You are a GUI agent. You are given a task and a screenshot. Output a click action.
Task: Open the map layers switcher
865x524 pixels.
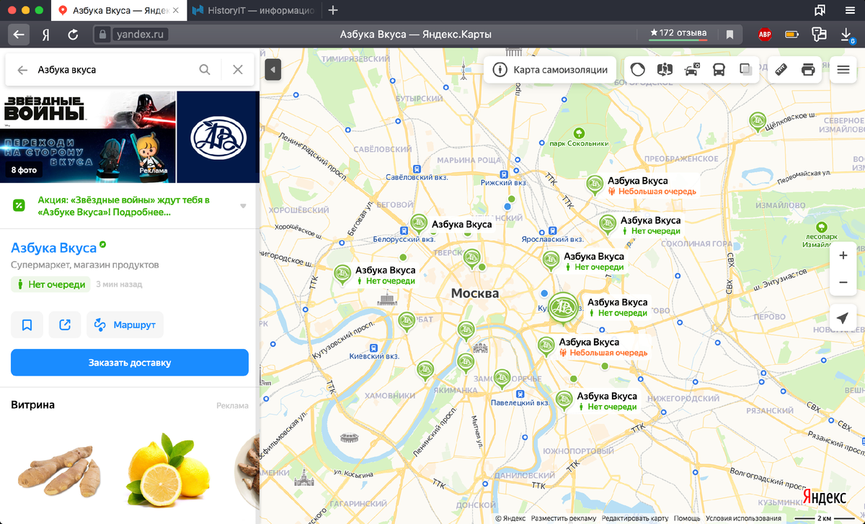[745, 70]
